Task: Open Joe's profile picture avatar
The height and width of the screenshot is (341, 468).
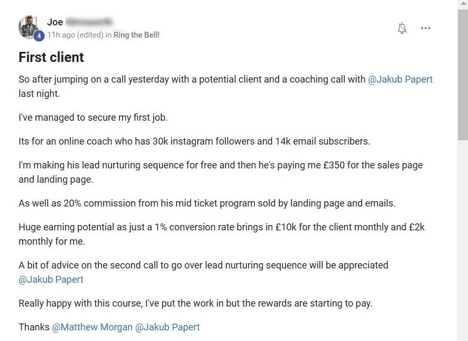Action: tap(29, 26)
